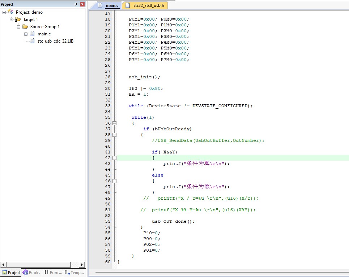
Task: Collapse the Source Group 1 node
Action: [19, 27]
